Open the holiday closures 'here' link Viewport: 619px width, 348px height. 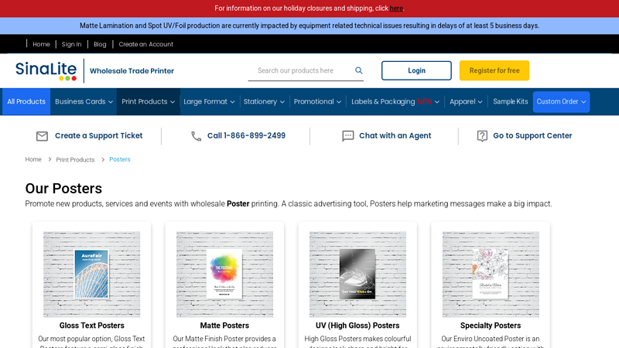point(396,9)
